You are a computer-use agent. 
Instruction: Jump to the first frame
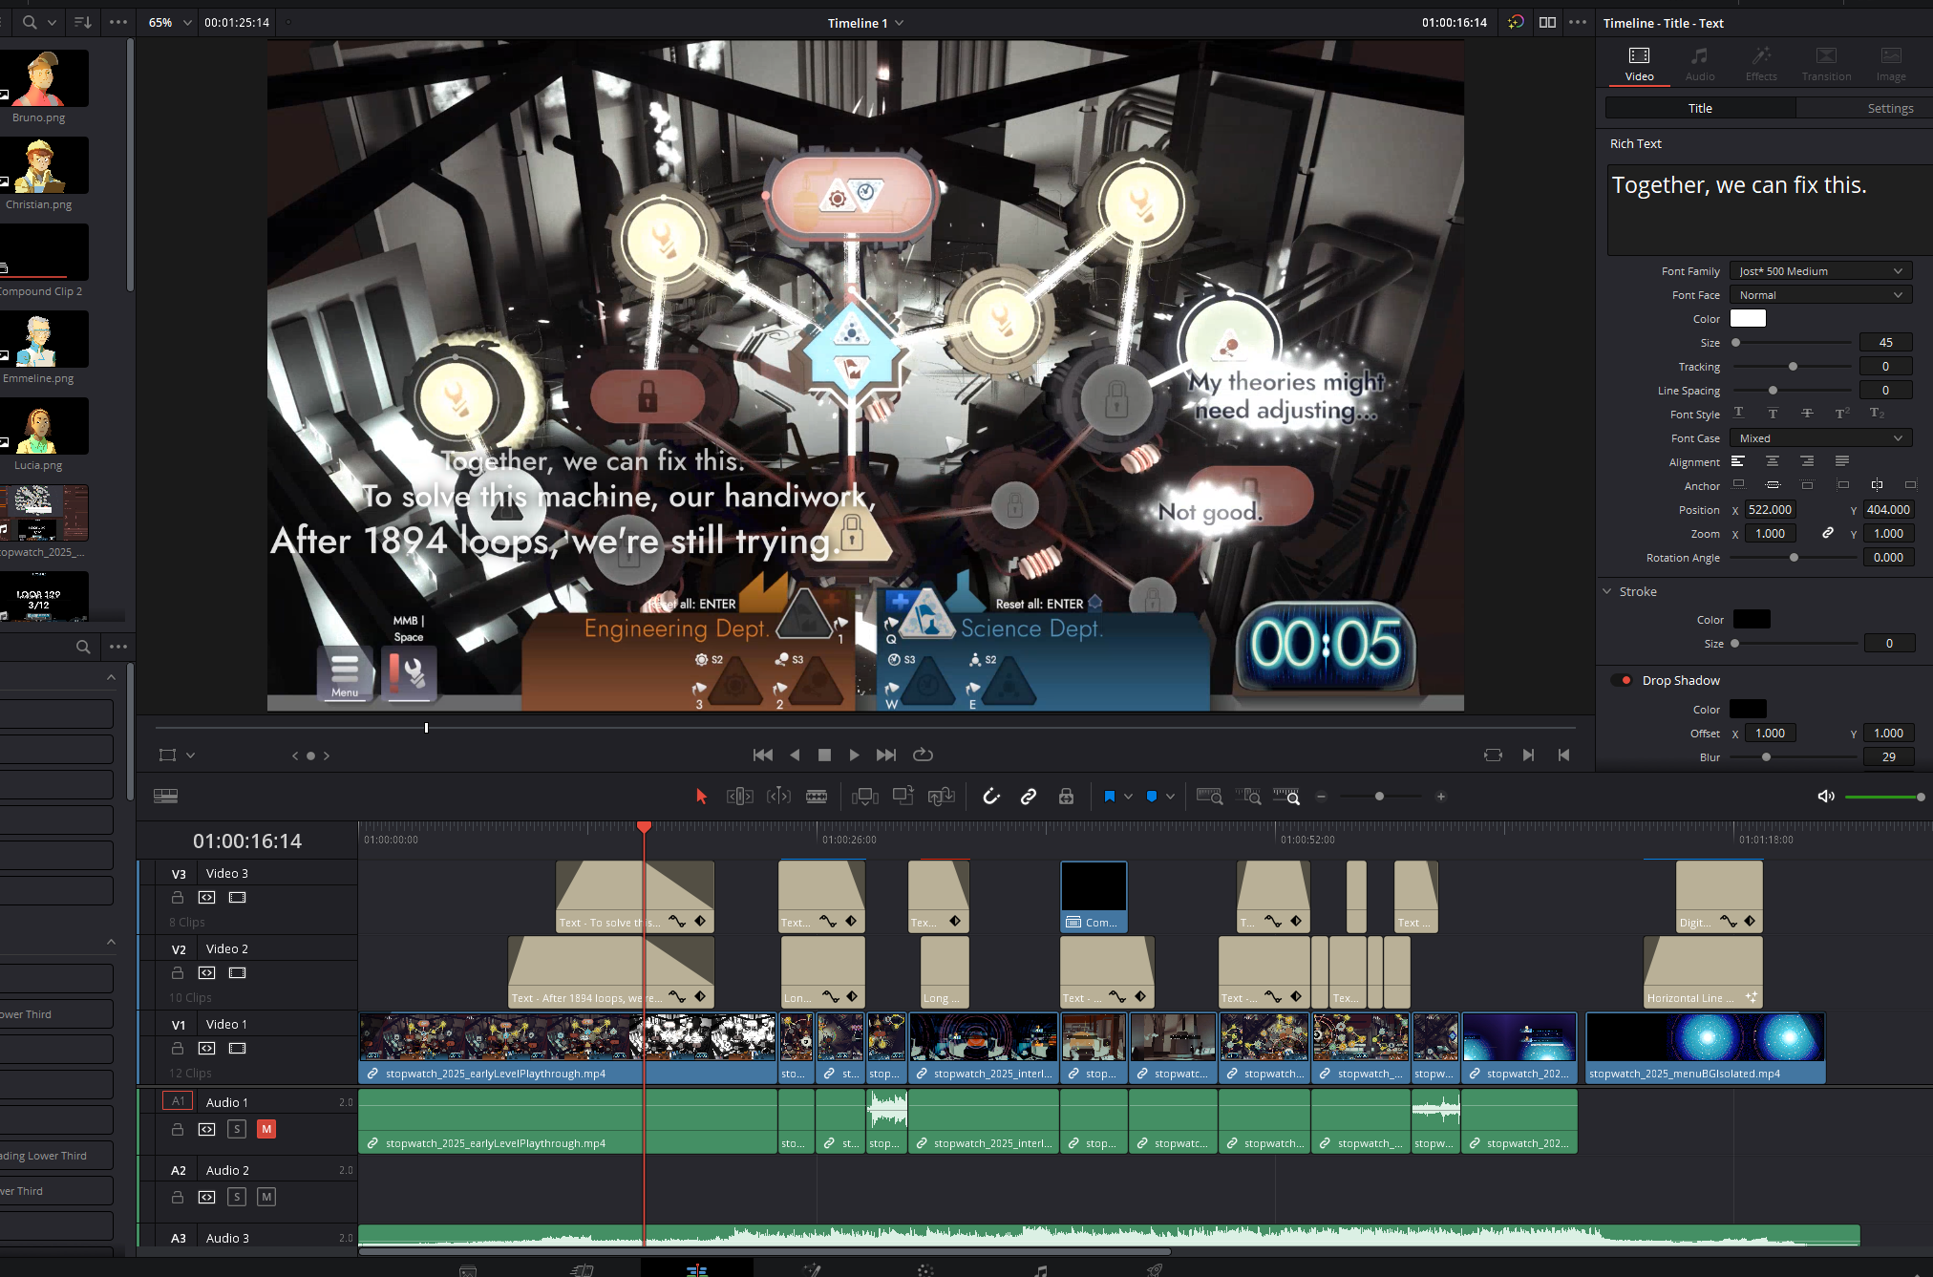[x=762, y=755]
